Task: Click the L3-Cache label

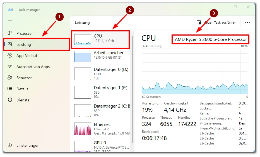Action: (x=207, y=143)
